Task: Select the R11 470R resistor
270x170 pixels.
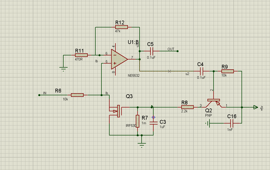Action: [x=81, y=55]
